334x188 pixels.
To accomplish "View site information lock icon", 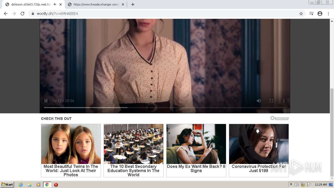I will tap(33, 14).
